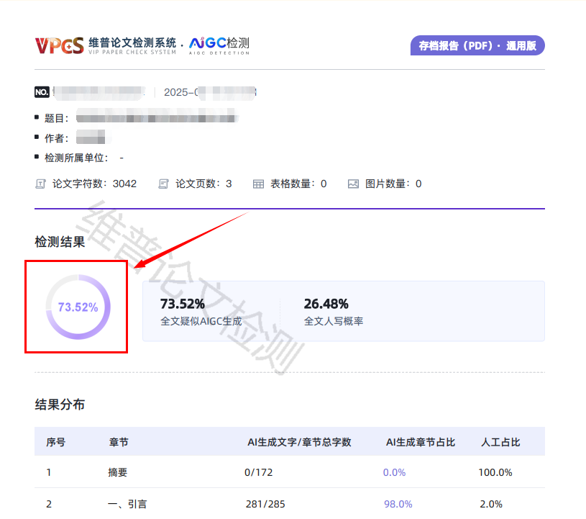
Task: Click the 图片数量: 0 text
Action: [393, 184]
